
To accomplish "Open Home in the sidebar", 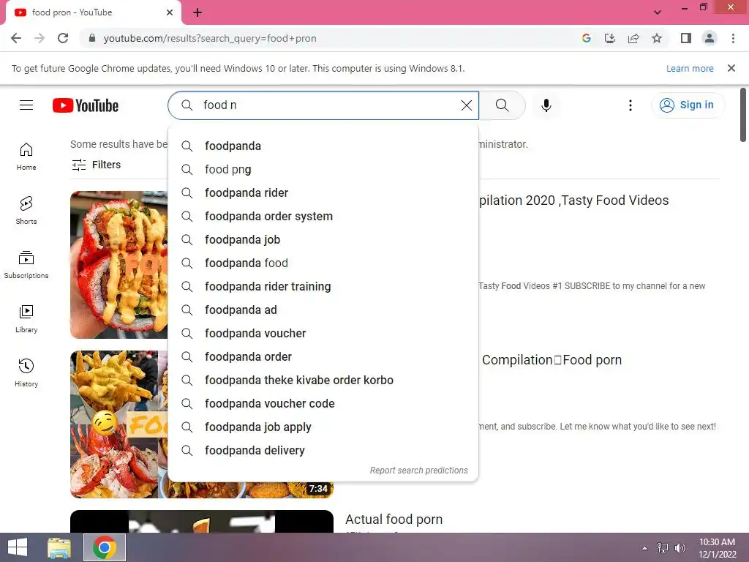I will 26,157.
